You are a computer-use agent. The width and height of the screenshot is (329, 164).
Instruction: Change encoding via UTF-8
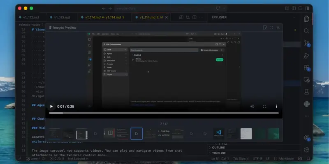(x=257, y=159)
